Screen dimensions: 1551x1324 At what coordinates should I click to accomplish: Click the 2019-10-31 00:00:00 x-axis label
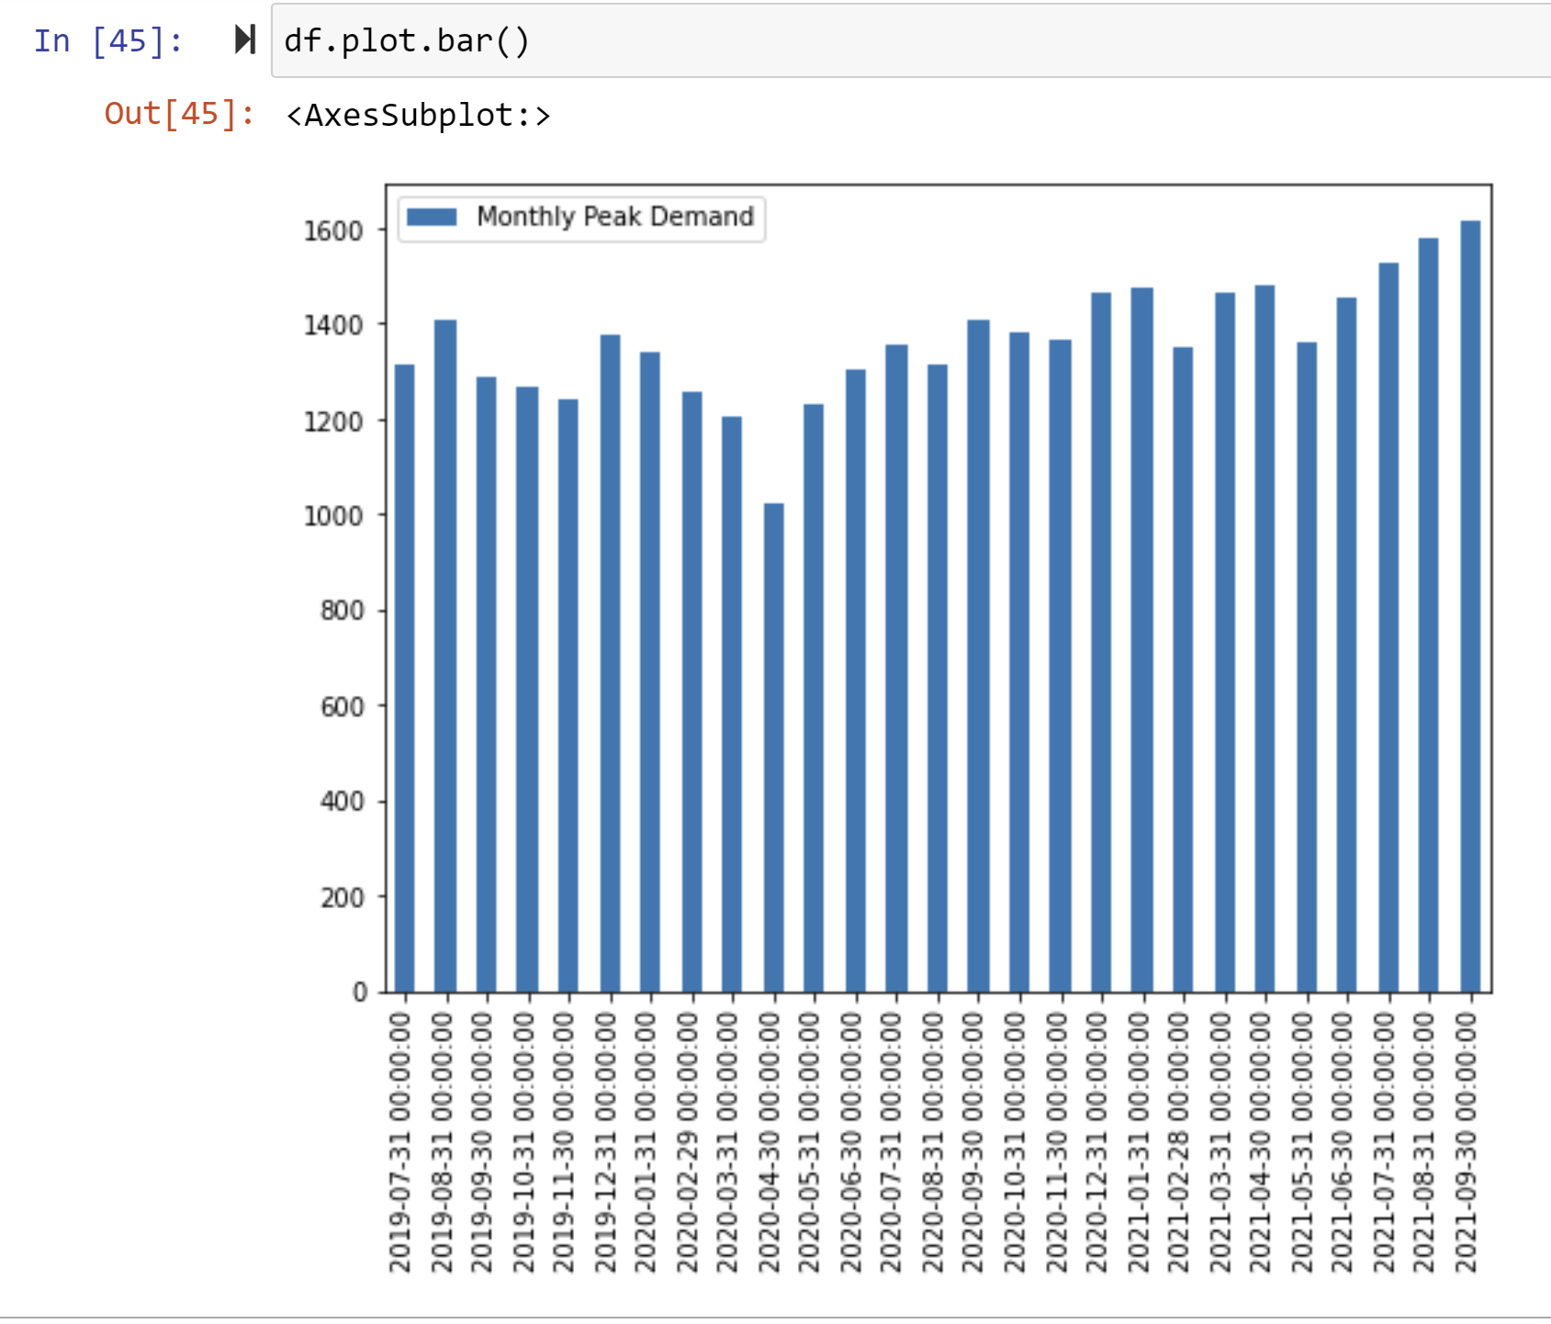[523, 1142]
